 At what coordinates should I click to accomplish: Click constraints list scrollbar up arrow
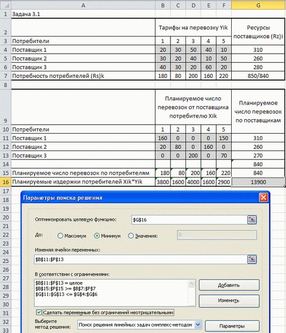[191, 284]
